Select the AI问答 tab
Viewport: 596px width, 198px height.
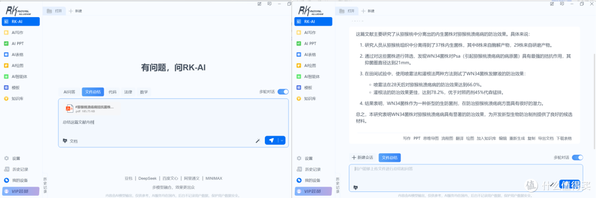click(69, 92)
